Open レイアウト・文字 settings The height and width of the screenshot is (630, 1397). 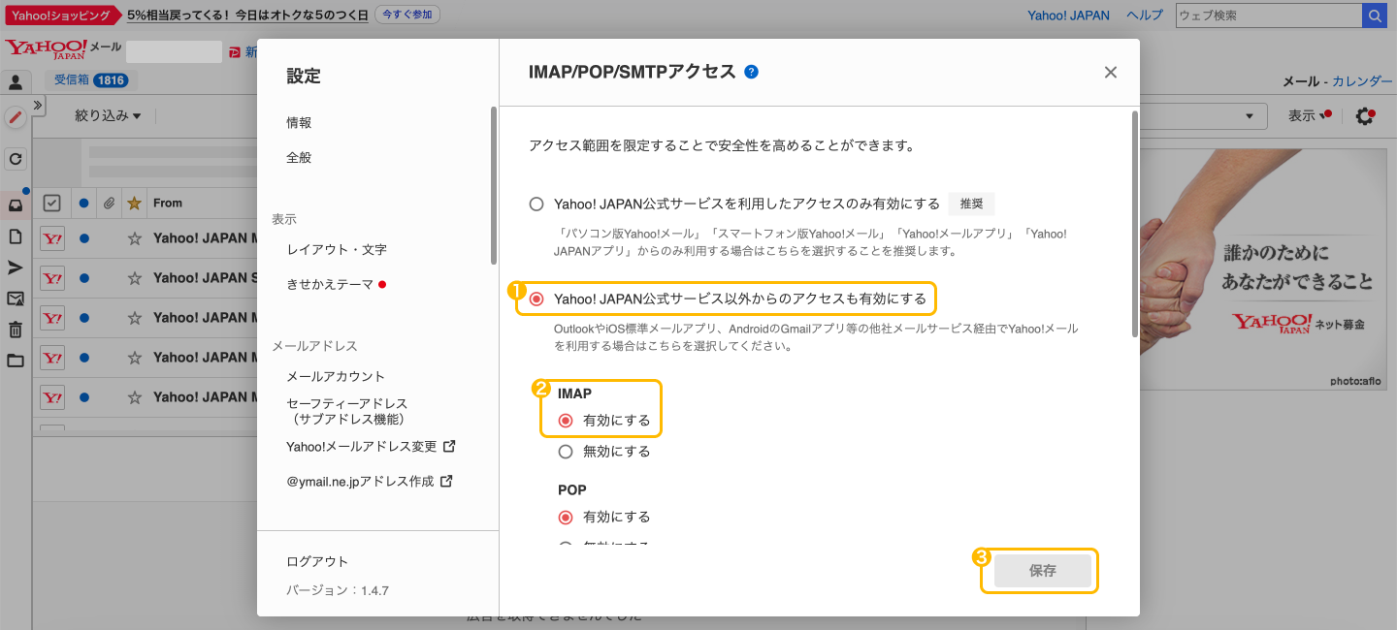pos(337,250)
